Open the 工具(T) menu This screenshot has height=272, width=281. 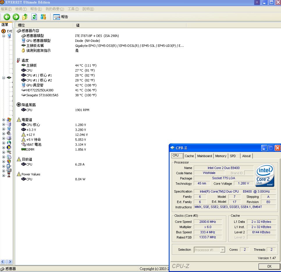pos(74,9)
